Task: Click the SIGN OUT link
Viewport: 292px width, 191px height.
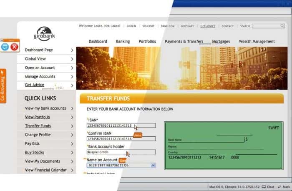Action: click(x=148, y=26)
